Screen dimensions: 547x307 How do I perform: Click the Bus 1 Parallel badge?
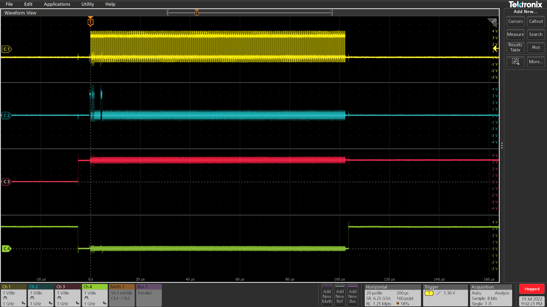(148, 295)
